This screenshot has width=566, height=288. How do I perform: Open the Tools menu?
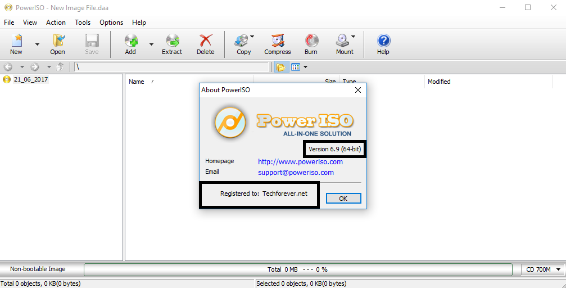[83, 22]
